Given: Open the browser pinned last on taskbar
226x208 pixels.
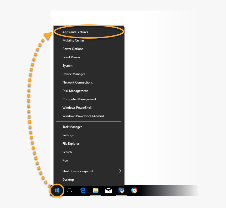Looking at the screenshot, I should [134, 190].
